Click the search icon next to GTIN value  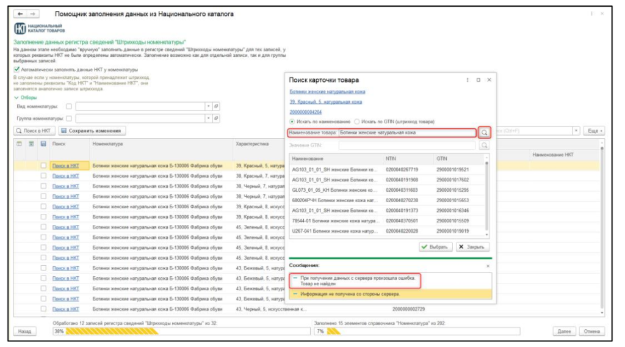[485, 145]
